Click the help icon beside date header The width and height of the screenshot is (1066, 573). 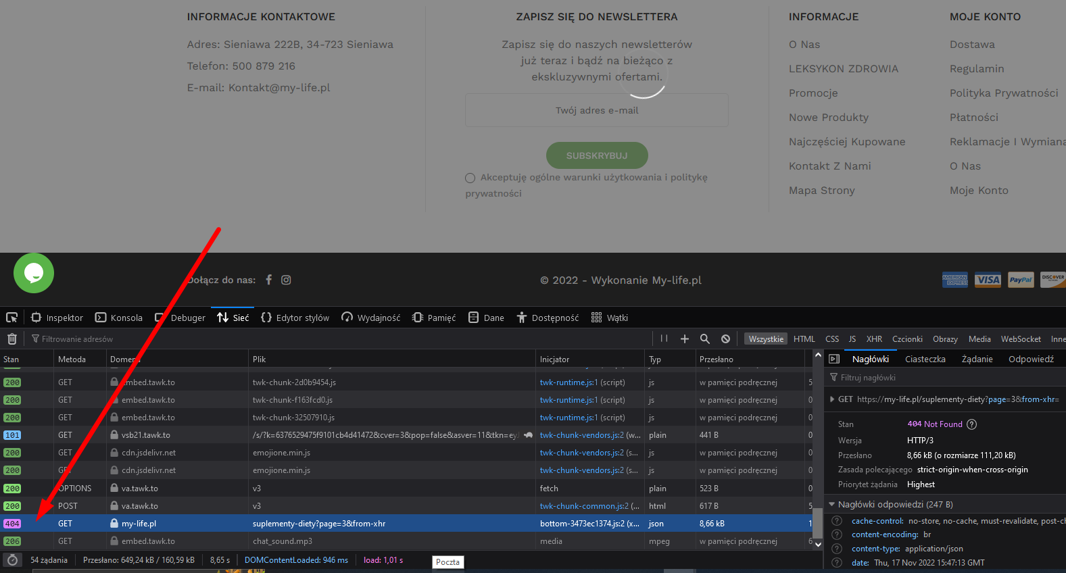(x=837, y=563)
